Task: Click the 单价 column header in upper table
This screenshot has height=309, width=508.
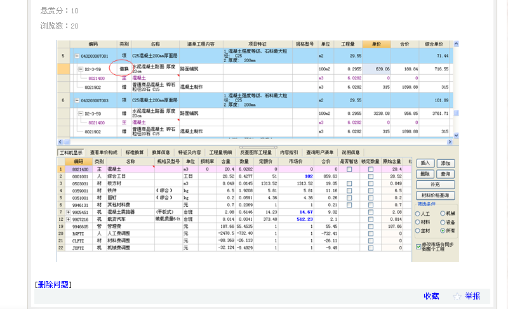Action: 377,44
